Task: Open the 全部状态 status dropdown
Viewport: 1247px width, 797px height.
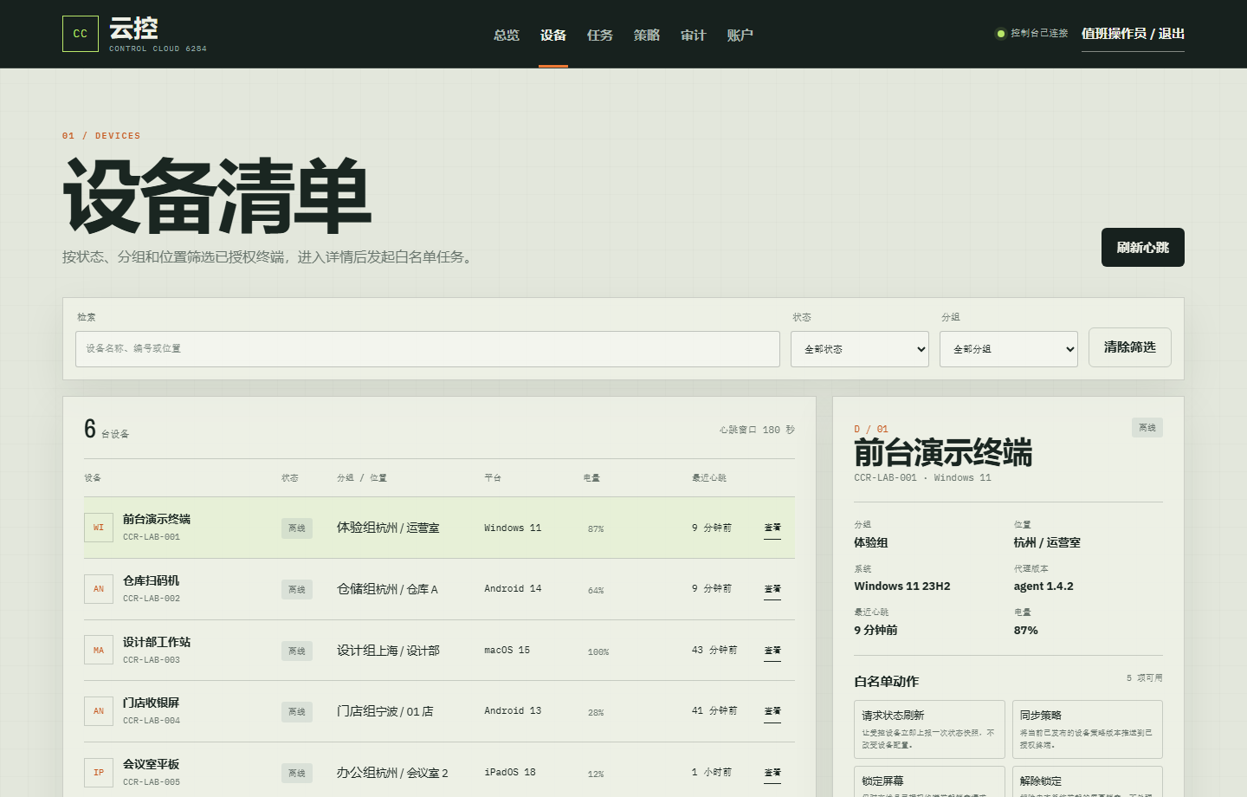Action: click(860, 349)
